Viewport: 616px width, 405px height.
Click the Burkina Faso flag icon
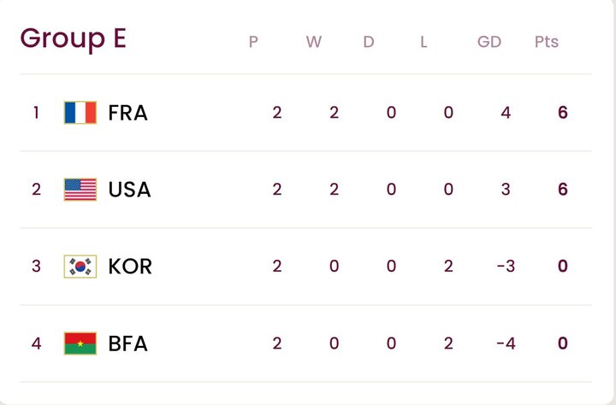pos(80,343)
